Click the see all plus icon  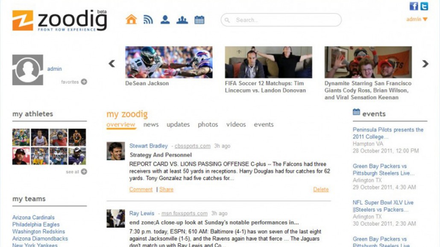coord(84,171)
